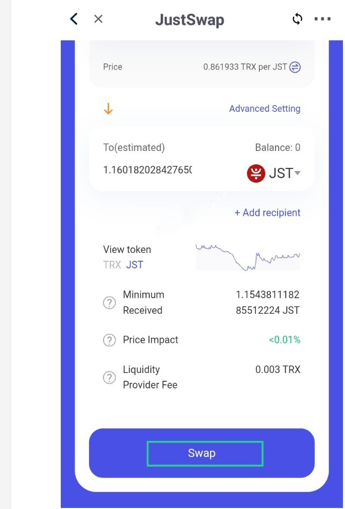The width and height of the screenshot is (345, 509).
Task: Open the token price chart thumbnail
Action: pos(248,257)
